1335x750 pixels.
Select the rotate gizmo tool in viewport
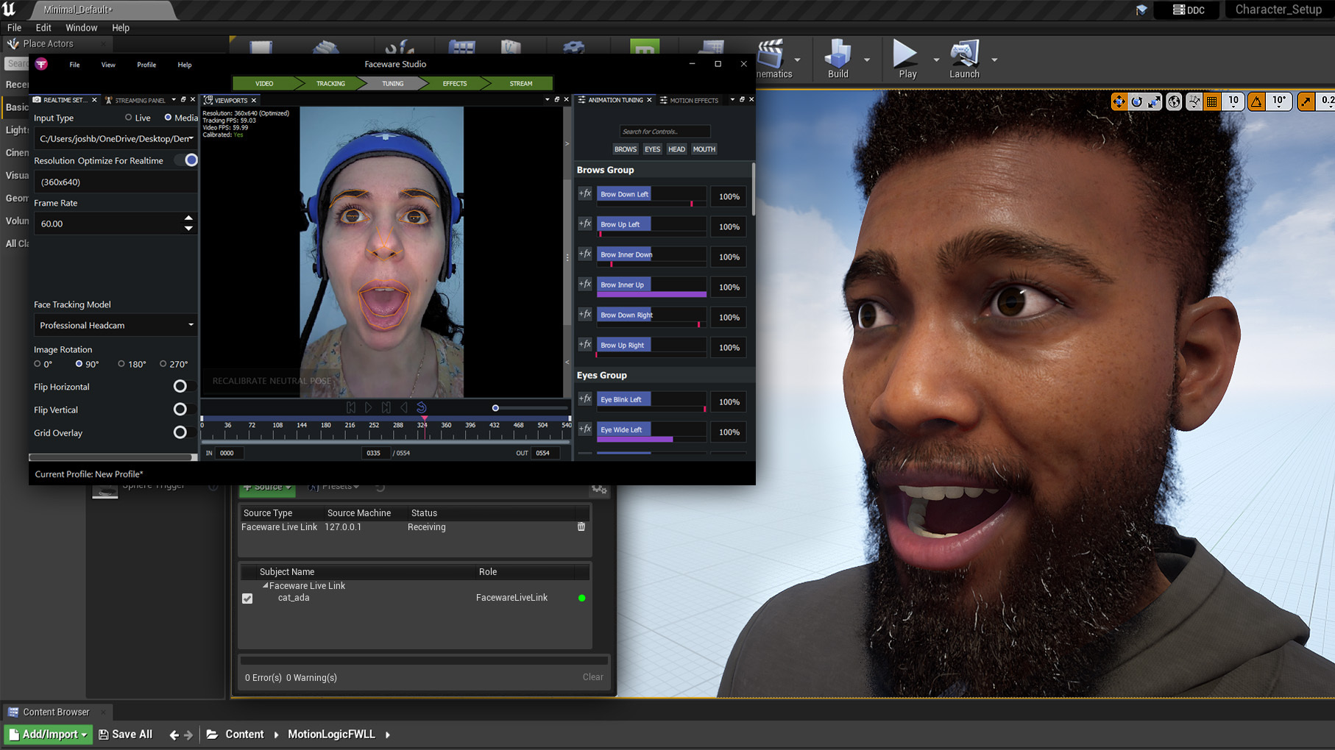coord(1137,101)
